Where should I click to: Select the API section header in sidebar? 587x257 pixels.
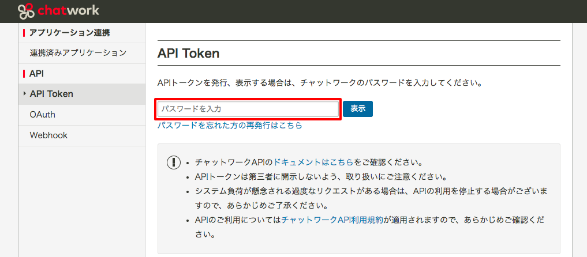[x=37, y=74]
